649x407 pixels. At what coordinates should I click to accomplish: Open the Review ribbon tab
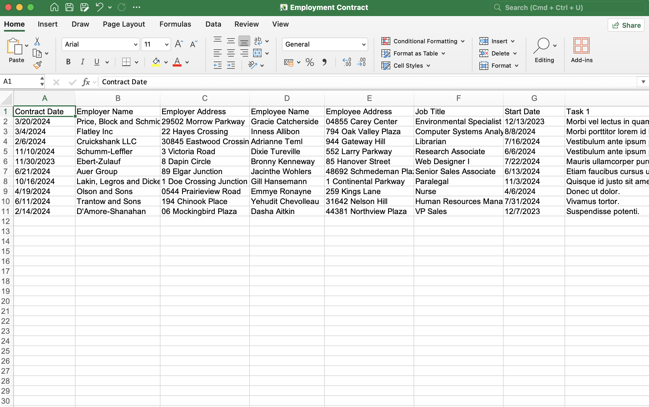246,24
